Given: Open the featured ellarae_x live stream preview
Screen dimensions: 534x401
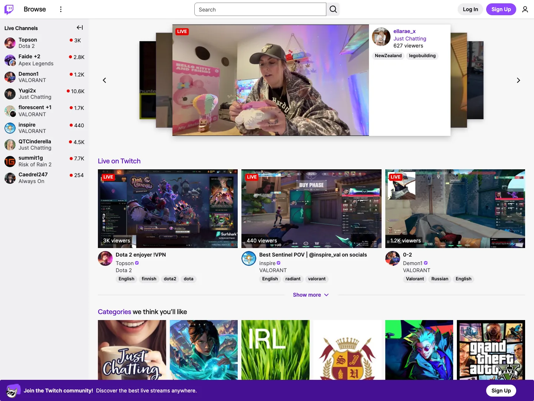Looking at the screenshot, I should [x=271, y=80].
